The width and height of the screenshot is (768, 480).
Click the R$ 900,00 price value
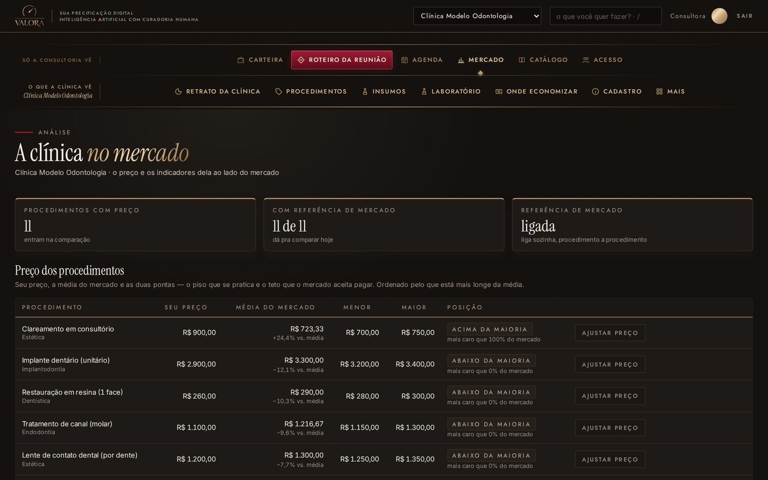(x=199, y=333)
